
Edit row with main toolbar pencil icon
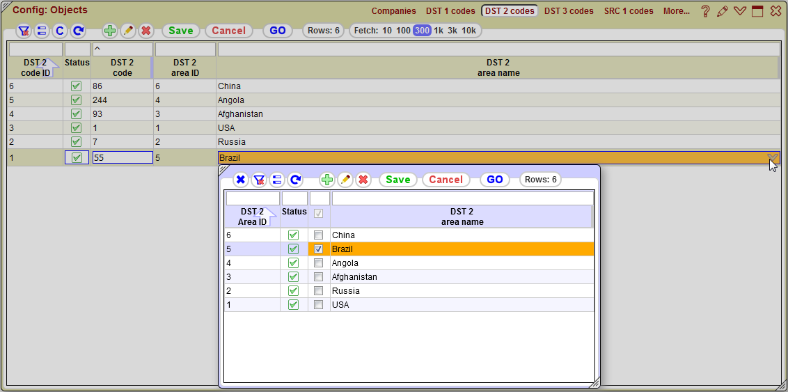click(x=127, y=31)
